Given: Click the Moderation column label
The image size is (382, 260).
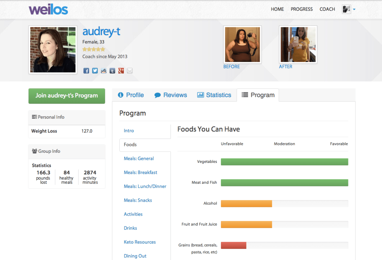Looking at the screenshot, I should click(284, 144).
